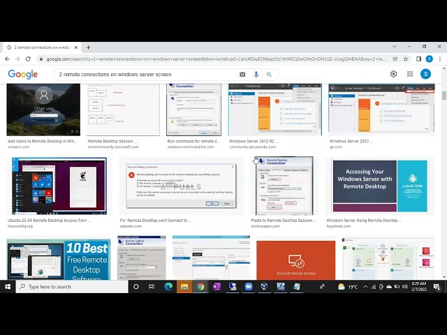447x335 pixels.
Task: Close the '2 remote connections' tab
Action: click(x=76, y=47)
